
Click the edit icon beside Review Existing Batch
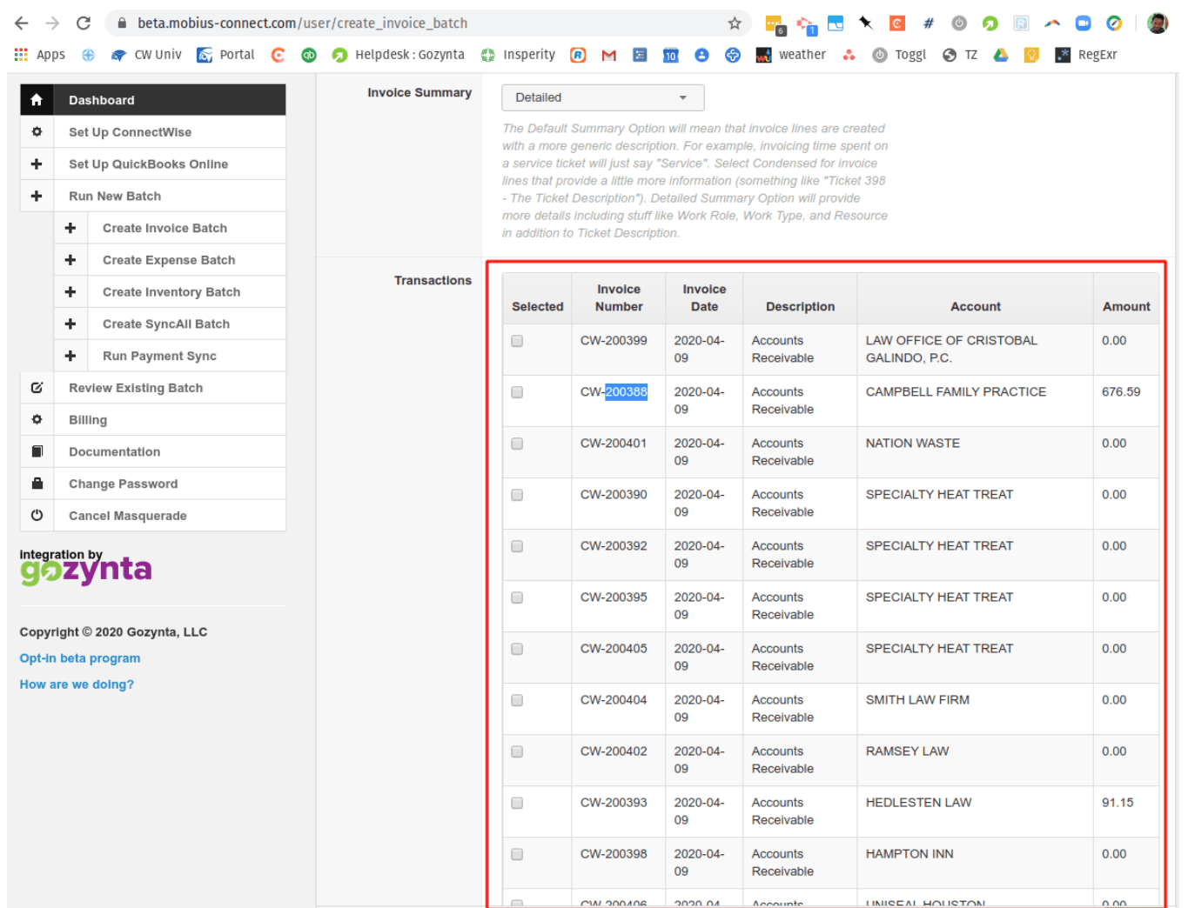37,388
